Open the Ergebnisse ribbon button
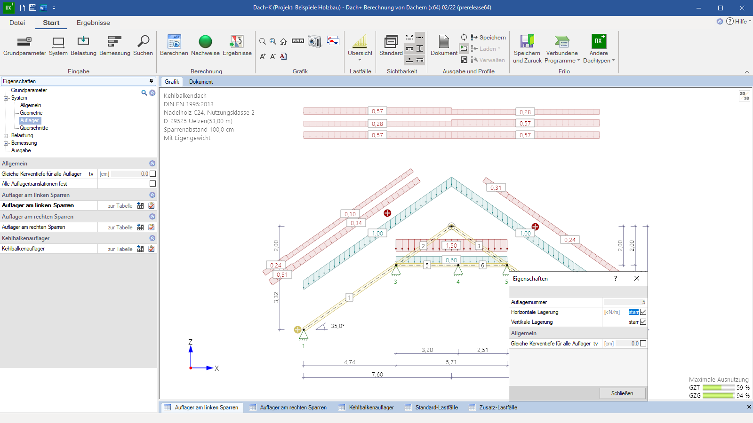753x423 pixels. 237,46
